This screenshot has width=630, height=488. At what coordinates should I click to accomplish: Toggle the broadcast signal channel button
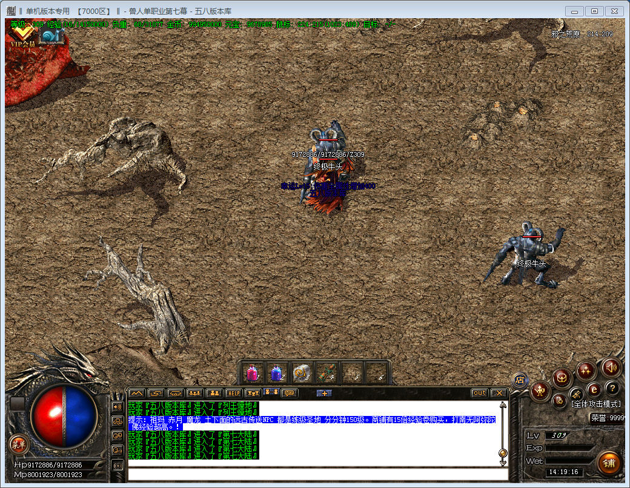click(118, 466)
